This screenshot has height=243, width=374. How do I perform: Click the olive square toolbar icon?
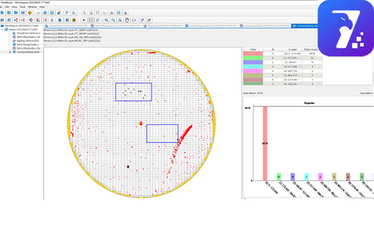[74, 20]
